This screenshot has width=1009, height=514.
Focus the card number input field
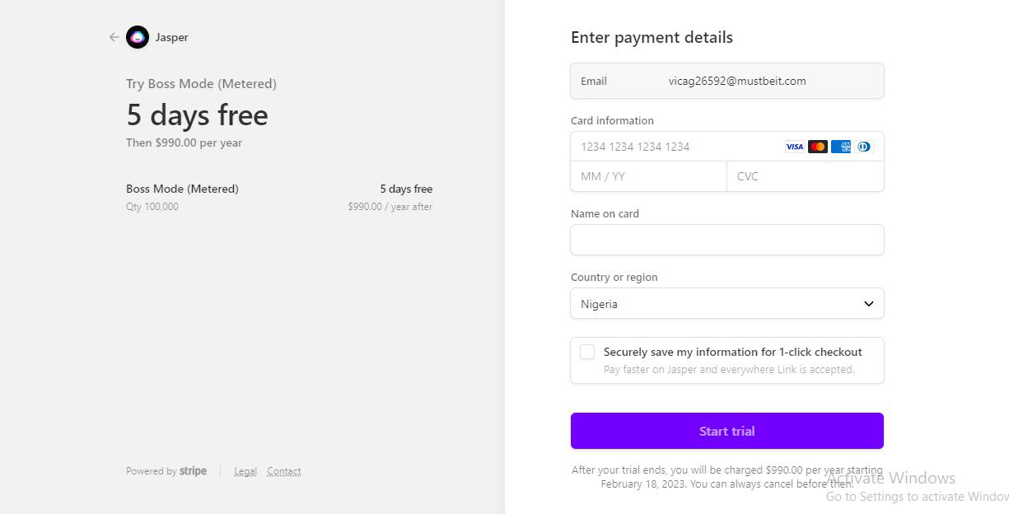[675, 147]
